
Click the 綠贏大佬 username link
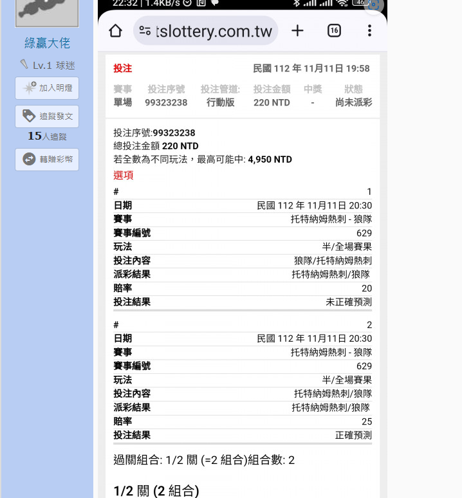tap(47, 43)
